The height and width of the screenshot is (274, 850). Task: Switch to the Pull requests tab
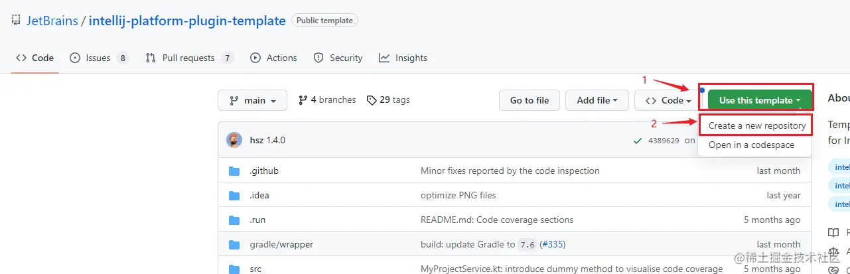189,58
